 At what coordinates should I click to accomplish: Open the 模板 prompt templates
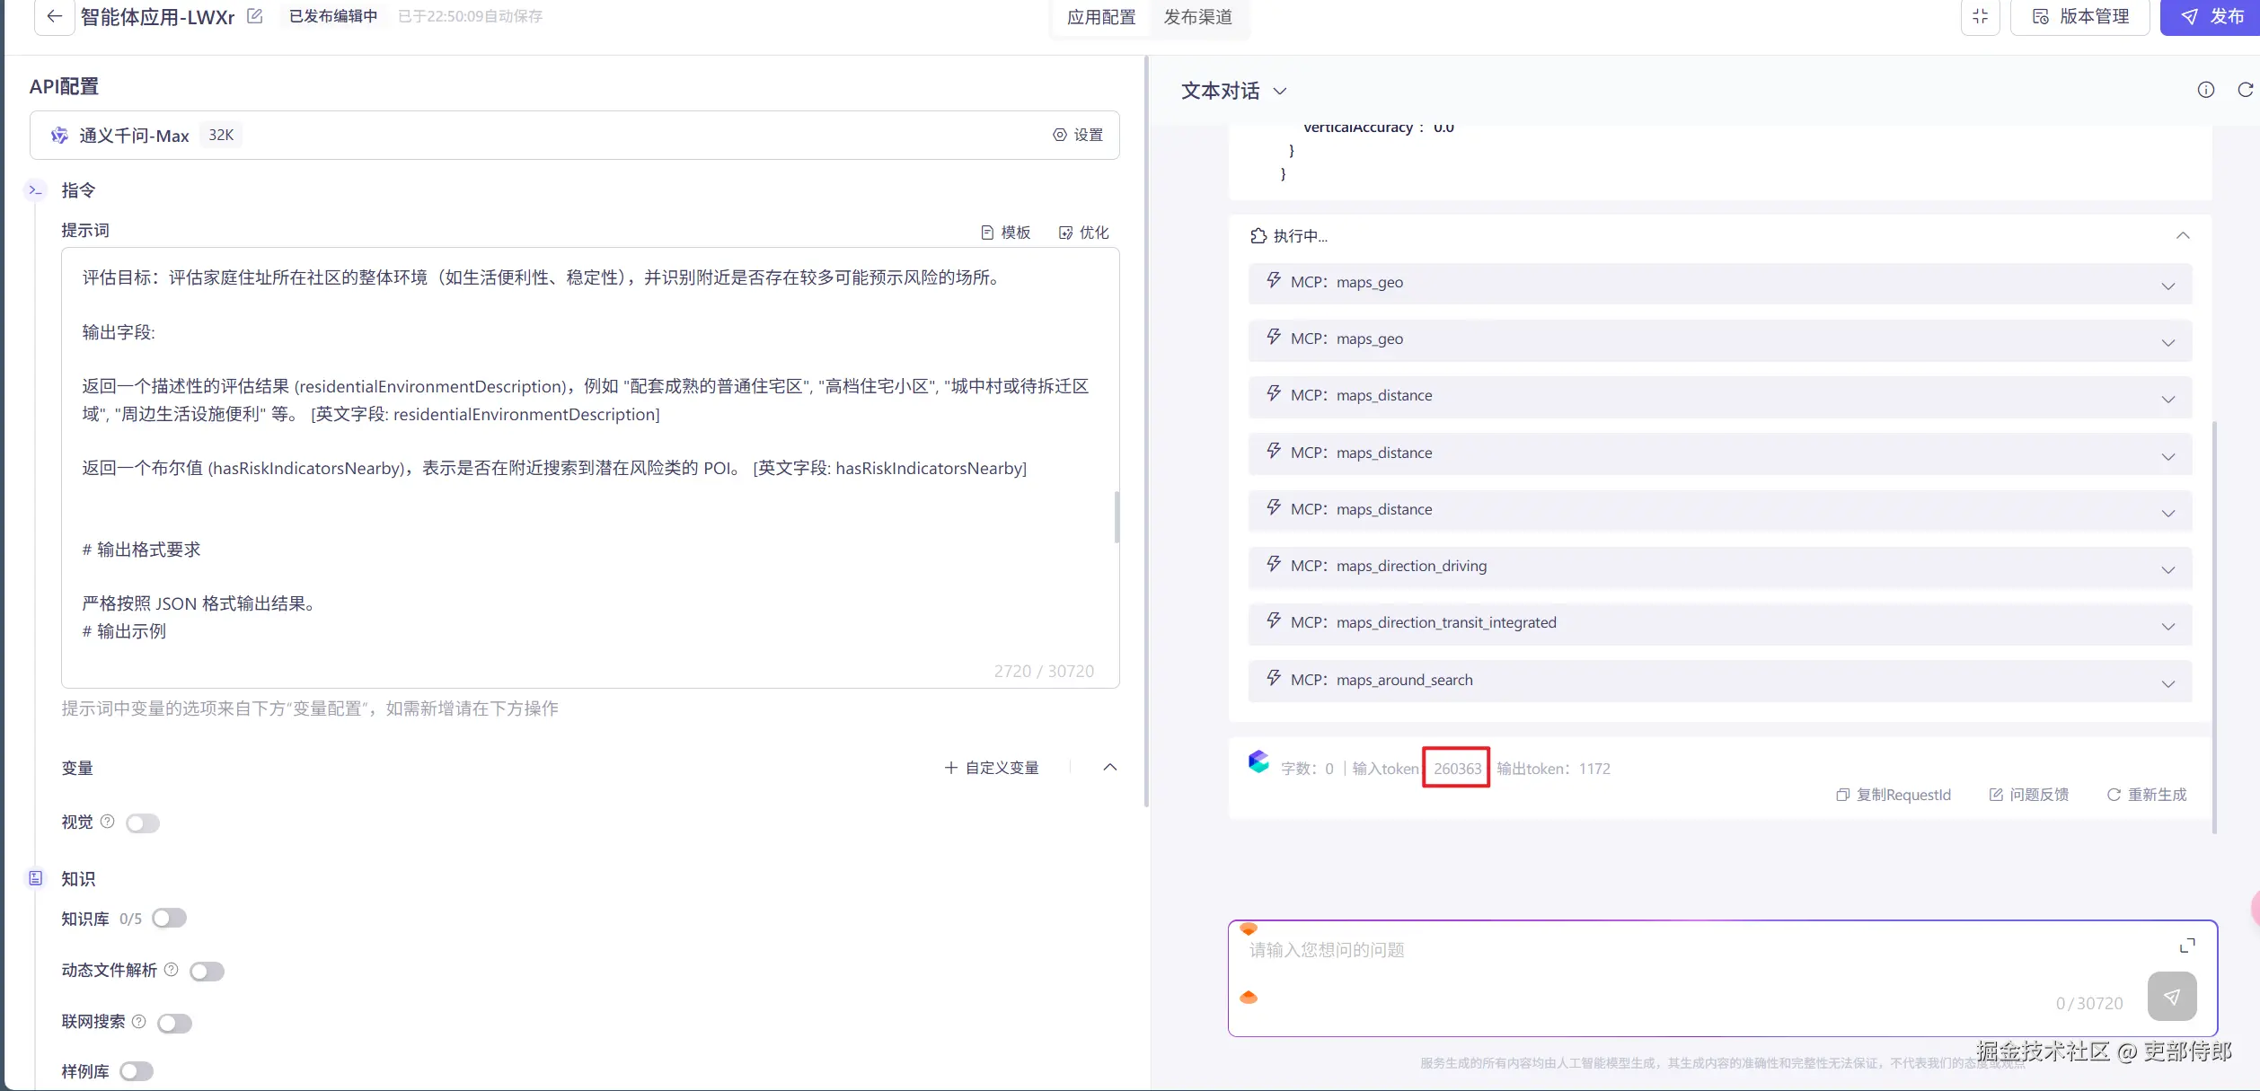pos(1005,233)
